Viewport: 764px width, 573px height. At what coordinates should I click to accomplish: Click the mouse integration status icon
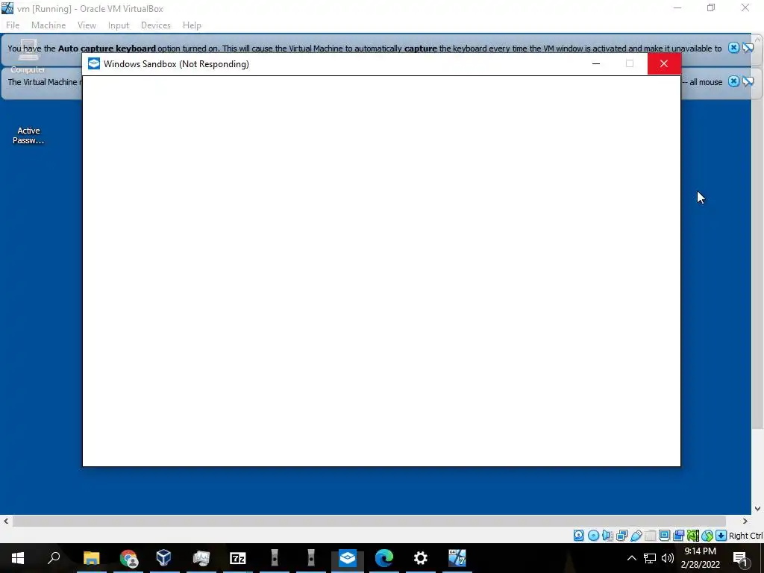coord(707,536)
